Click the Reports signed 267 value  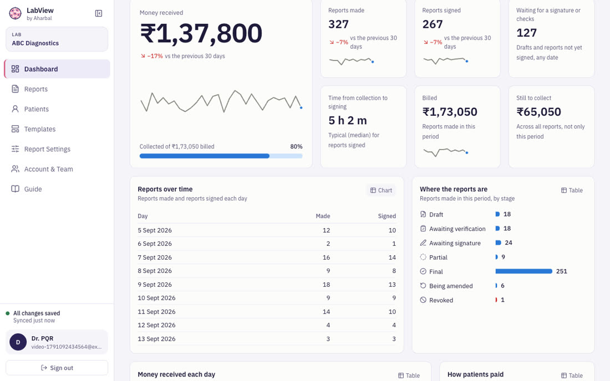click(x=433, y=24)
